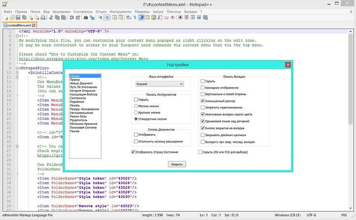The height and width of the screenshot is (220, 356).
Task: Click the Monitoring eye toolbar icon
Action: click(173, 17)
